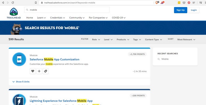Click the Customize your mobile experience description
Screen dimensions: 206x105
[x=59, y=64]
